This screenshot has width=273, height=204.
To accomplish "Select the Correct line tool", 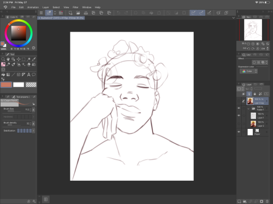I will pos(3,79).
